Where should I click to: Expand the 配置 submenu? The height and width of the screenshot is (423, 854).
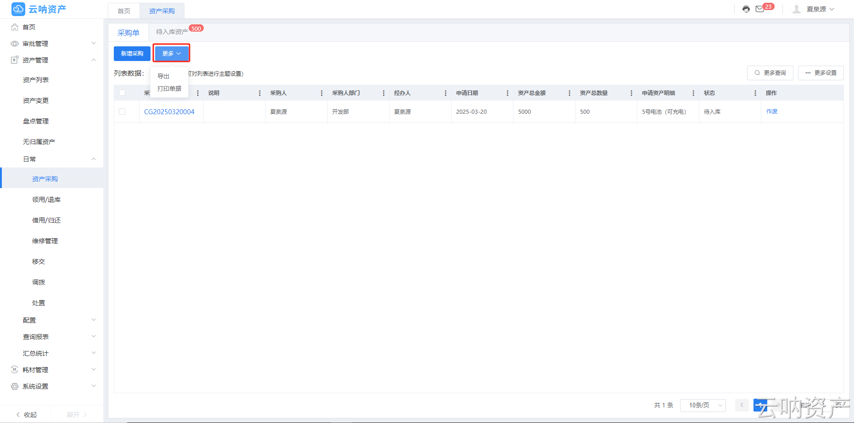94,320
